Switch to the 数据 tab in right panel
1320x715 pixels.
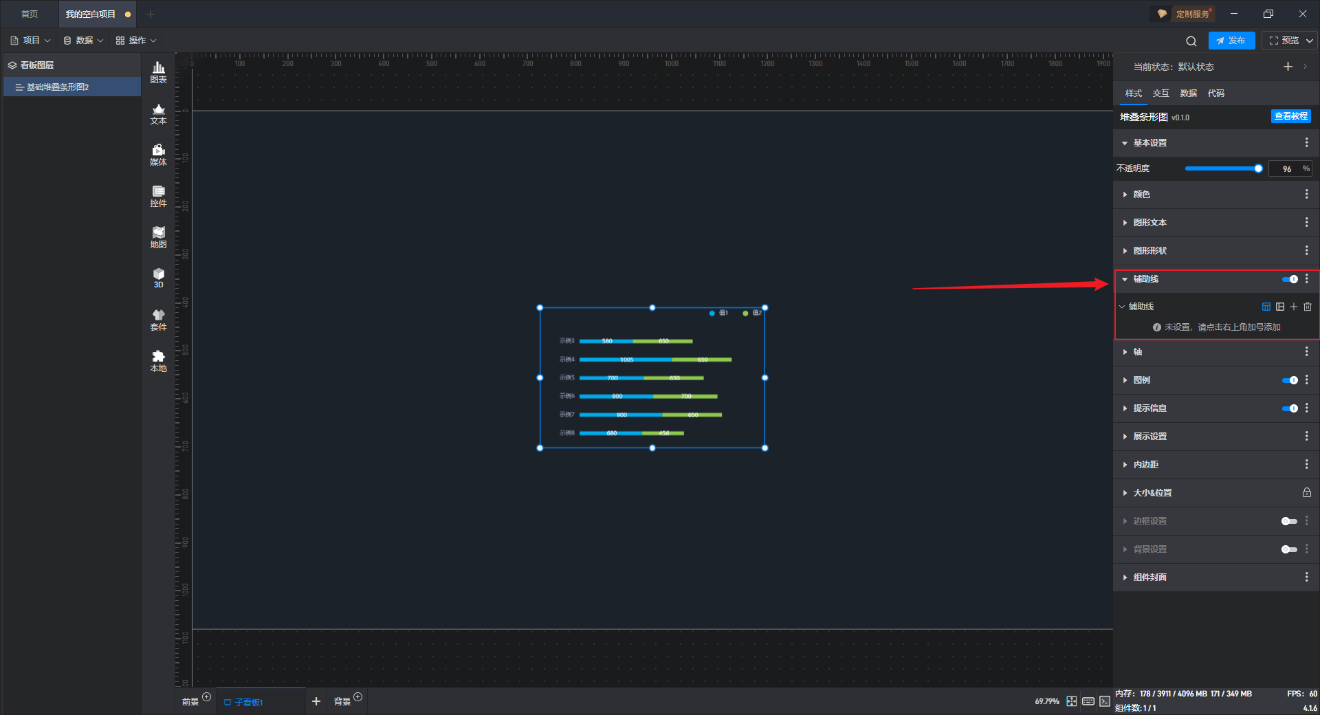pos(1188,93)
